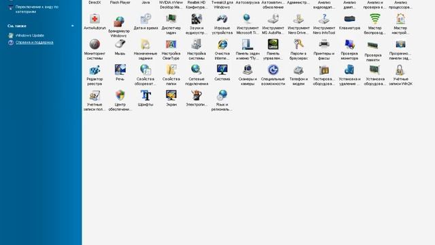Open the AntiAutorun applet
This screenshot has width=435, height=245.
[x=94, y=20]
